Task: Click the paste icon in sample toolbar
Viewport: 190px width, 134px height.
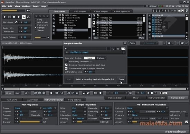Action: coord(40,93)
